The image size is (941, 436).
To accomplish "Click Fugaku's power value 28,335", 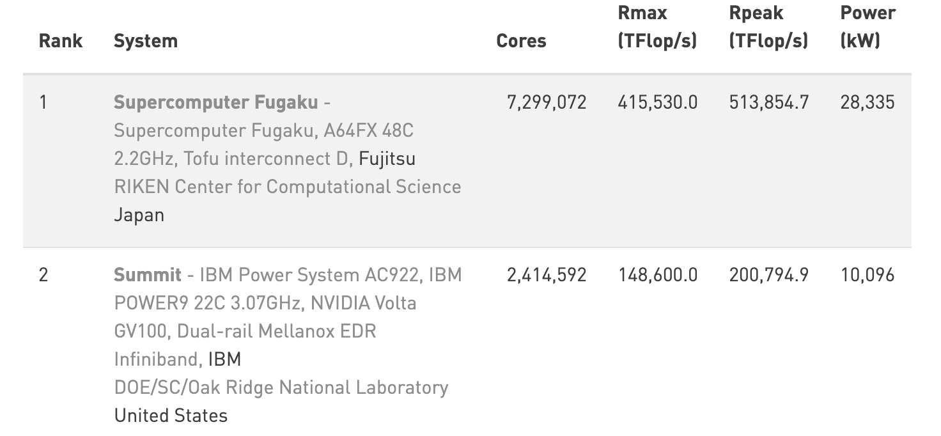I will tap(867, 102).
